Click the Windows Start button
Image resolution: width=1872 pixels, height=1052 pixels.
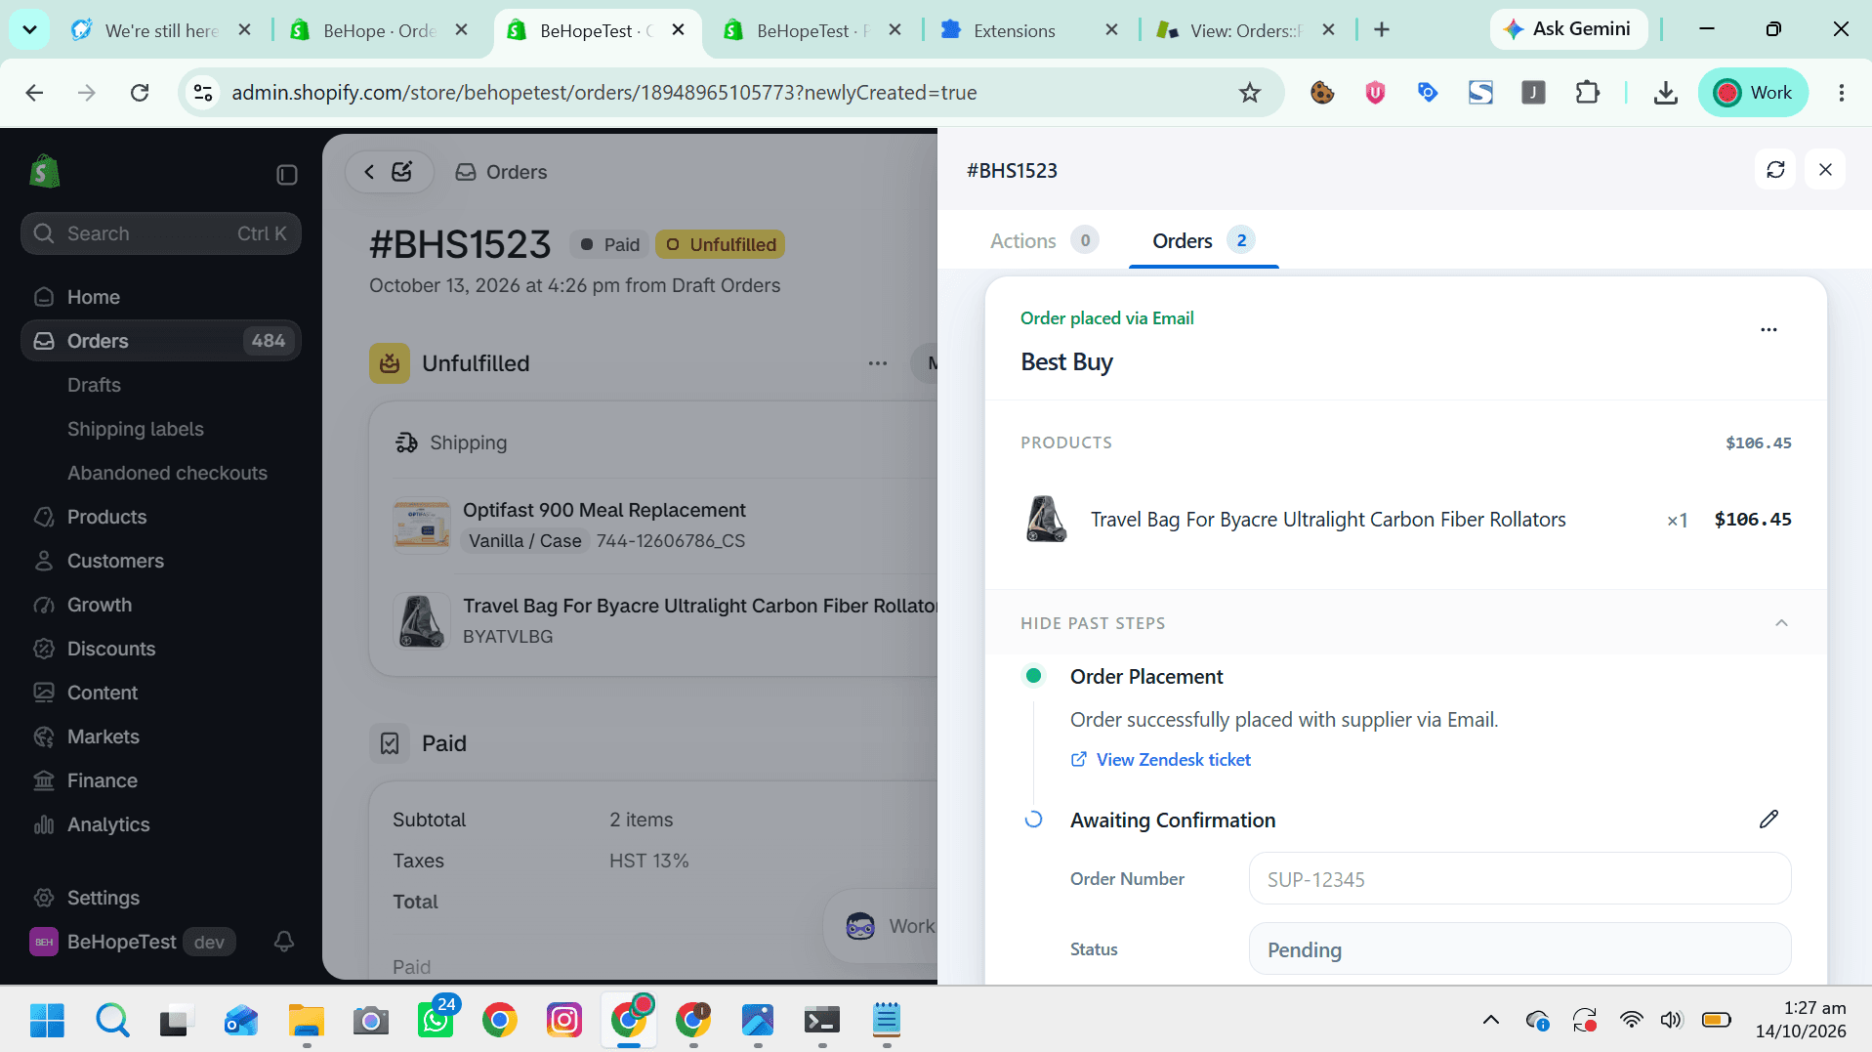47,1020
